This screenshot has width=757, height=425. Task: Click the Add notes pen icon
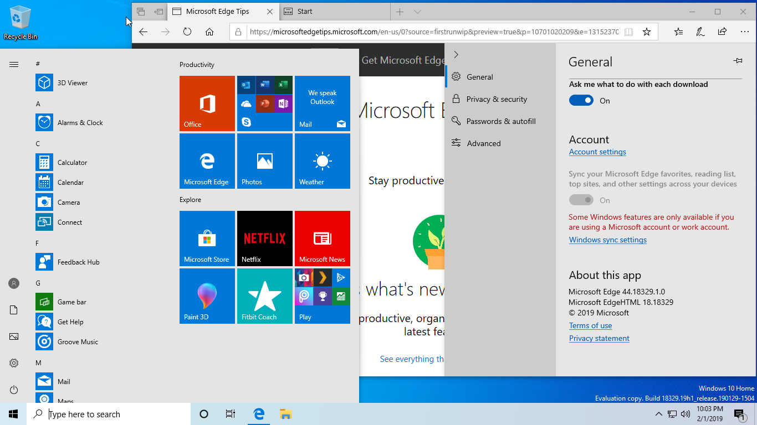700,32
